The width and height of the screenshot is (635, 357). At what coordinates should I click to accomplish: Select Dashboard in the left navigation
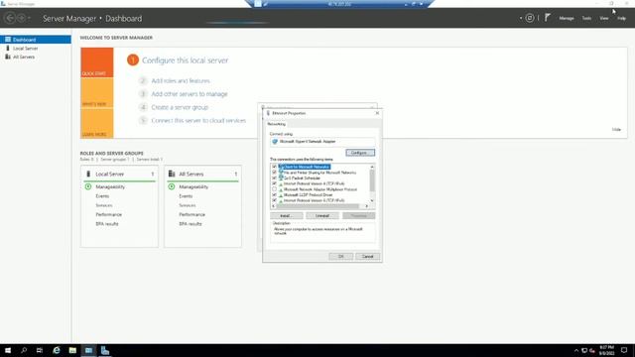click(36, 40)
